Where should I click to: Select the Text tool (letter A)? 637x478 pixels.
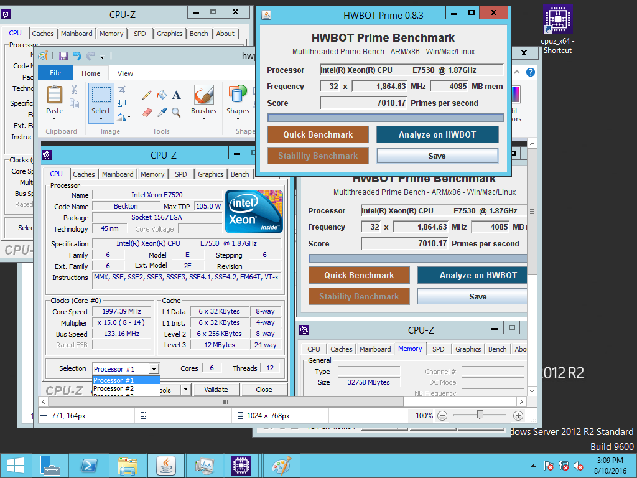point(176,95)
